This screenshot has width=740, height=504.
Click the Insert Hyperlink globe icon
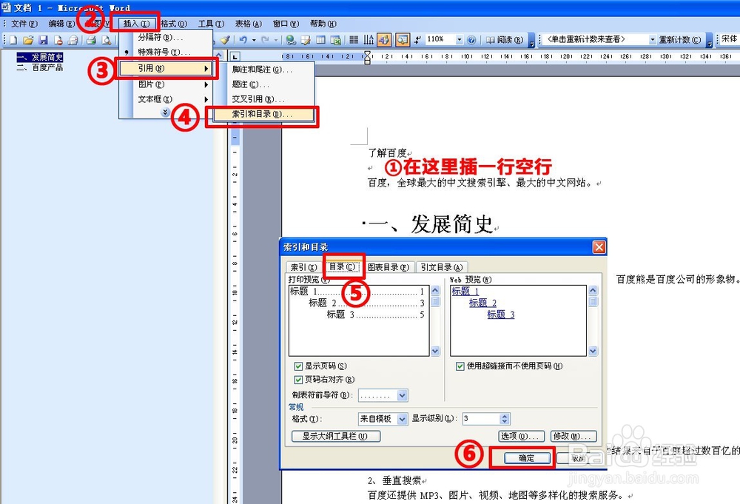click(x=291, y=40)
